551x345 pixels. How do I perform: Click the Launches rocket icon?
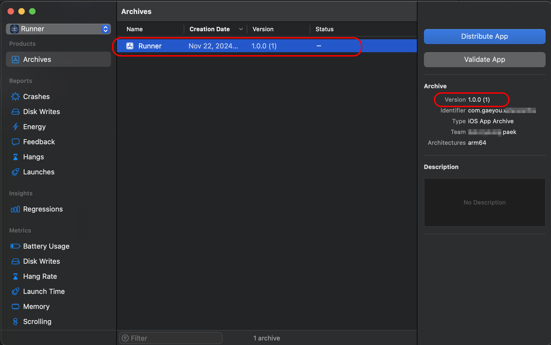(x=15, y=172)
